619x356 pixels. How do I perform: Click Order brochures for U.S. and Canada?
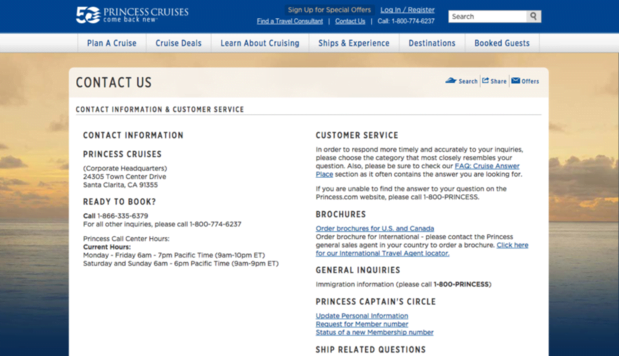pyautogui.click(x=375, y=228)
